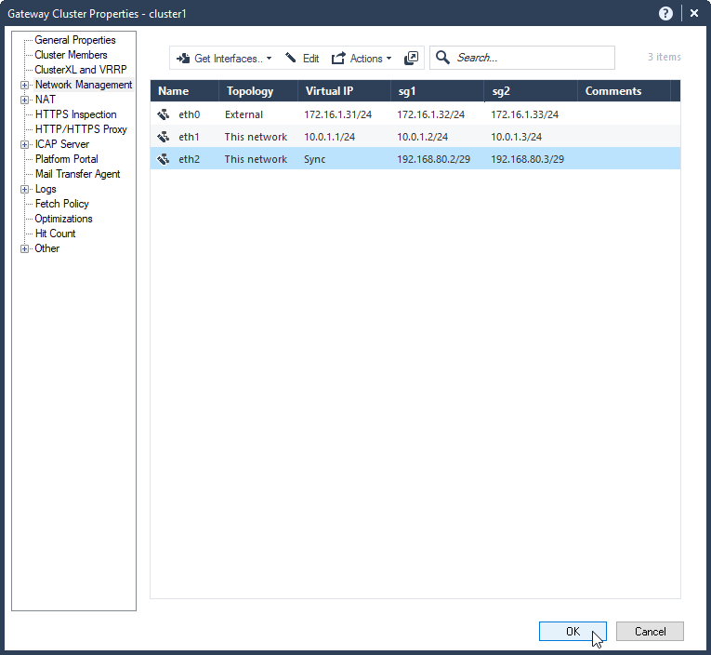The height and width of the screenshot is (655, 711).
Task: Click the magnifier search icon
Action: pyautogui.click(x=442, y=58)
